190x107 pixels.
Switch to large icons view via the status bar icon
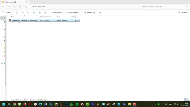(x=188, y=100)
